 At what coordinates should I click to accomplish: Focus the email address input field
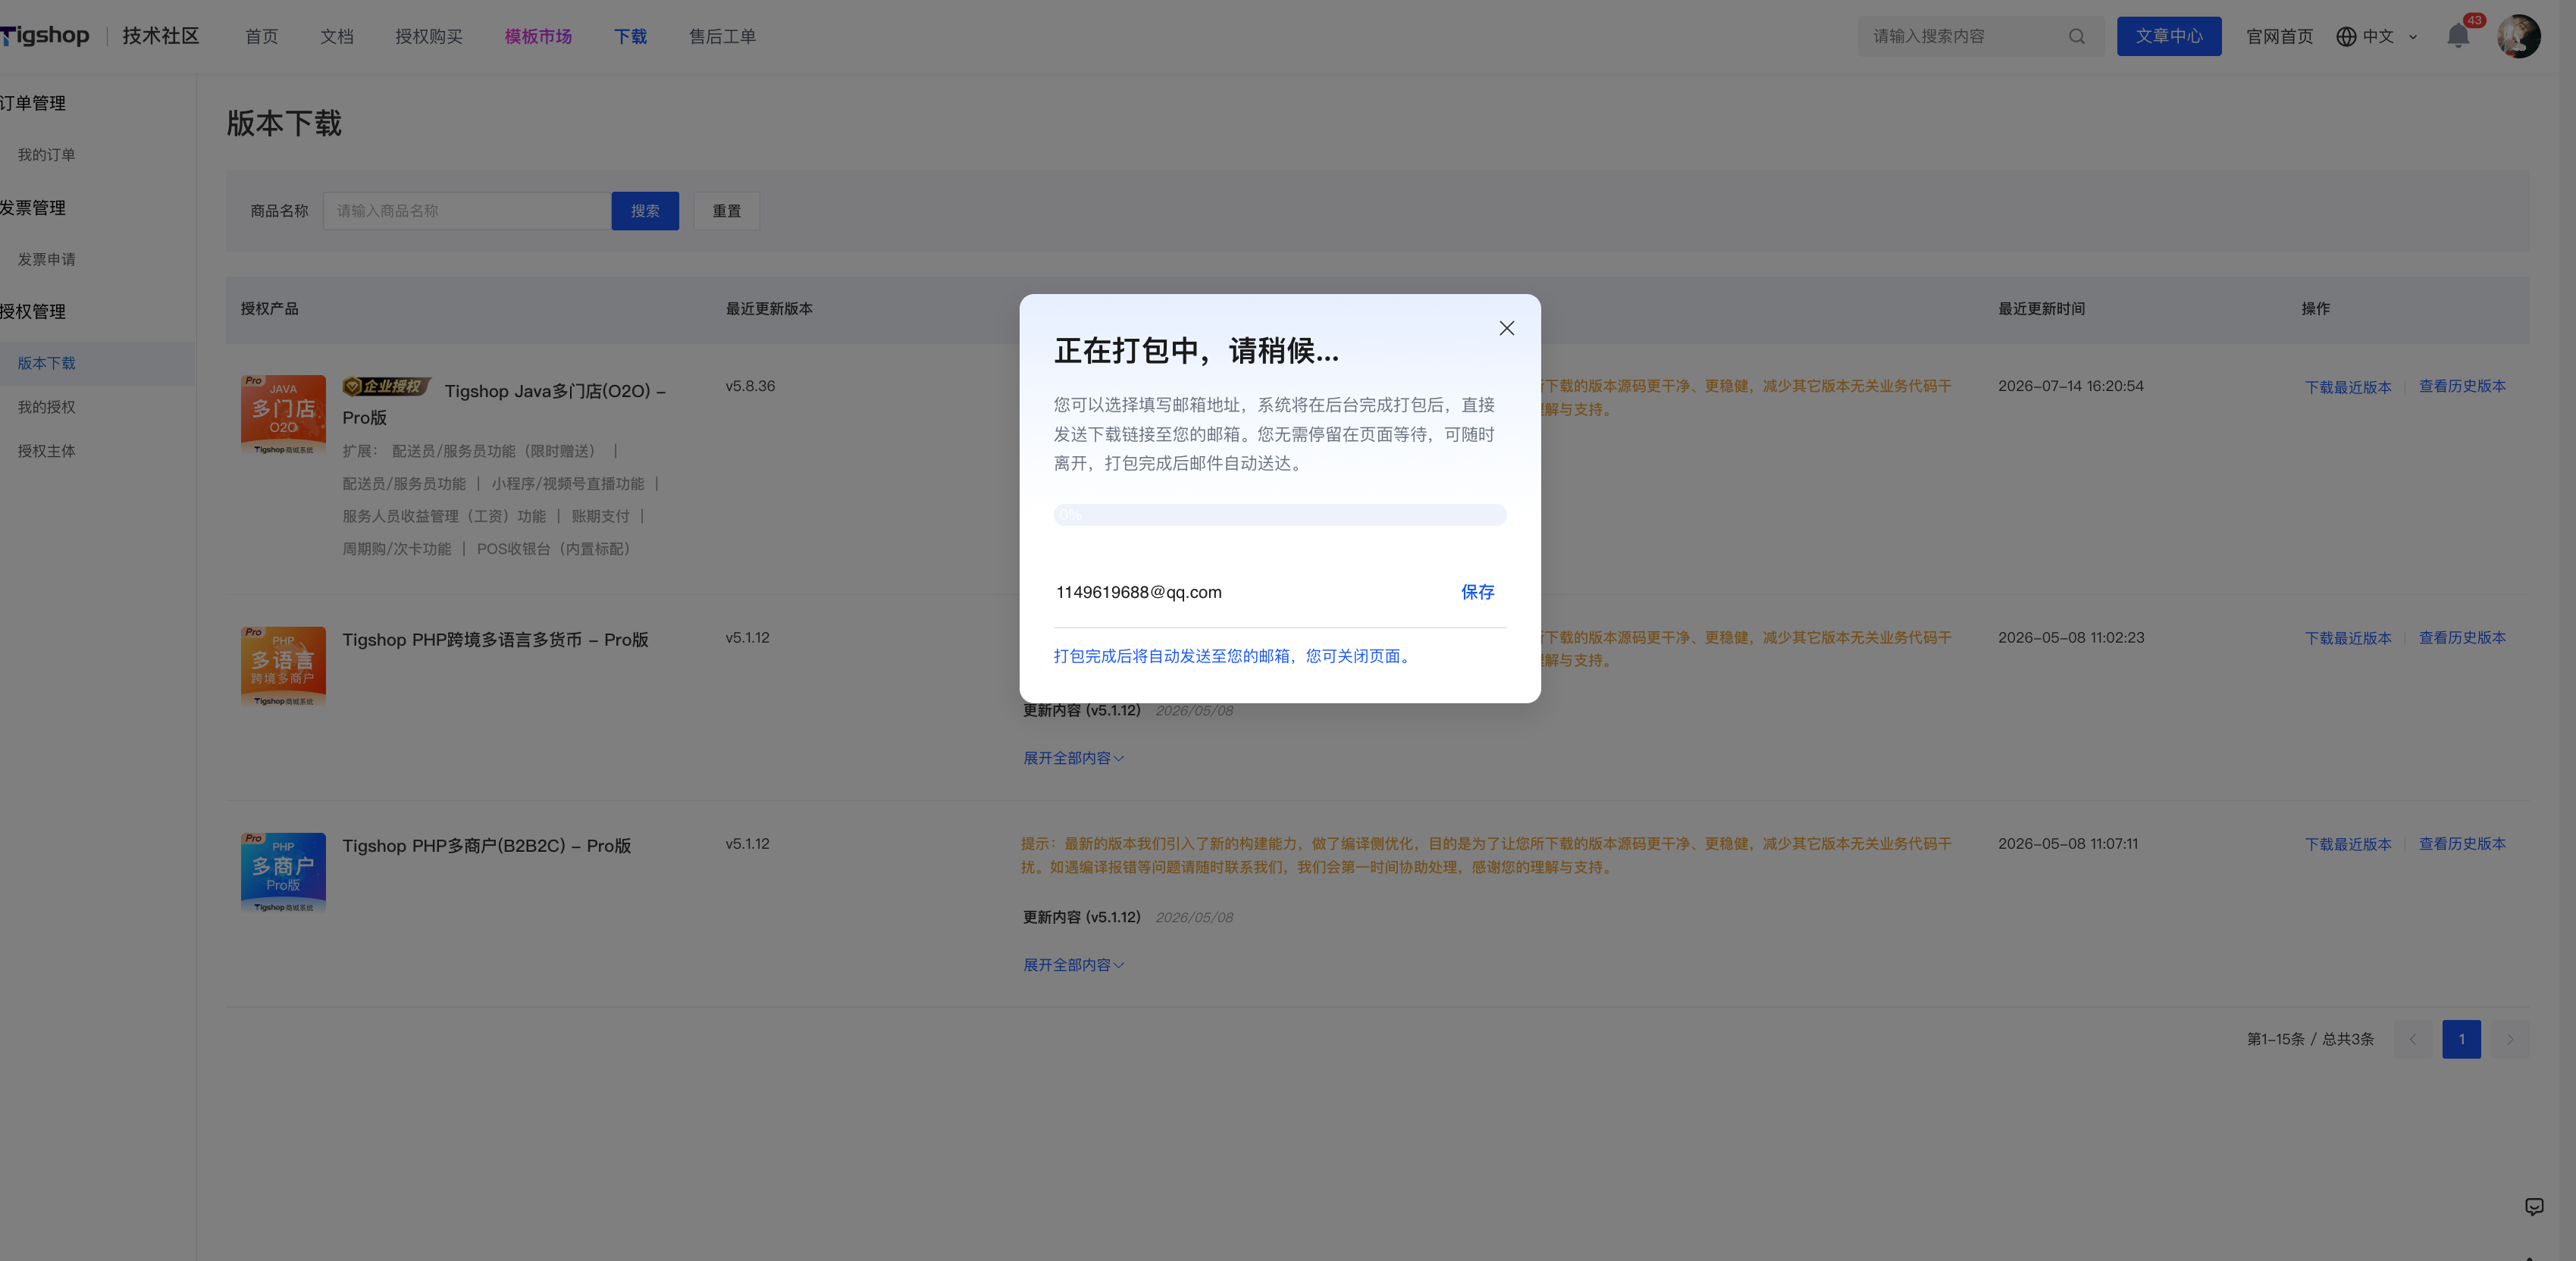[x=1250, y=592]
